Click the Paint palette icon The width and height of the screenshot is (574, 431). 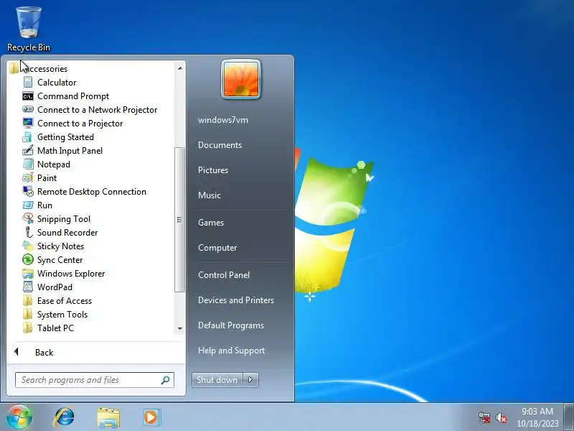[28, 178]
